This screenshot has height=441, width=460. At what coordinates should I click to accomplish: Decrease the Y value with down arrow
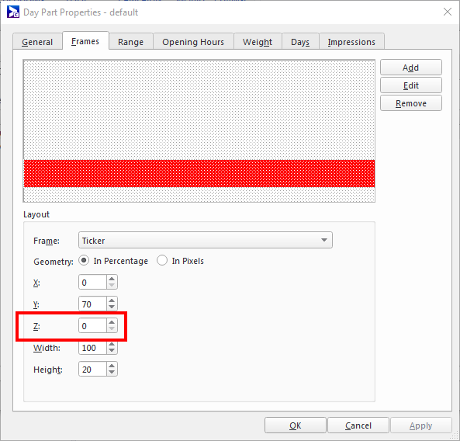click(112, 307)
